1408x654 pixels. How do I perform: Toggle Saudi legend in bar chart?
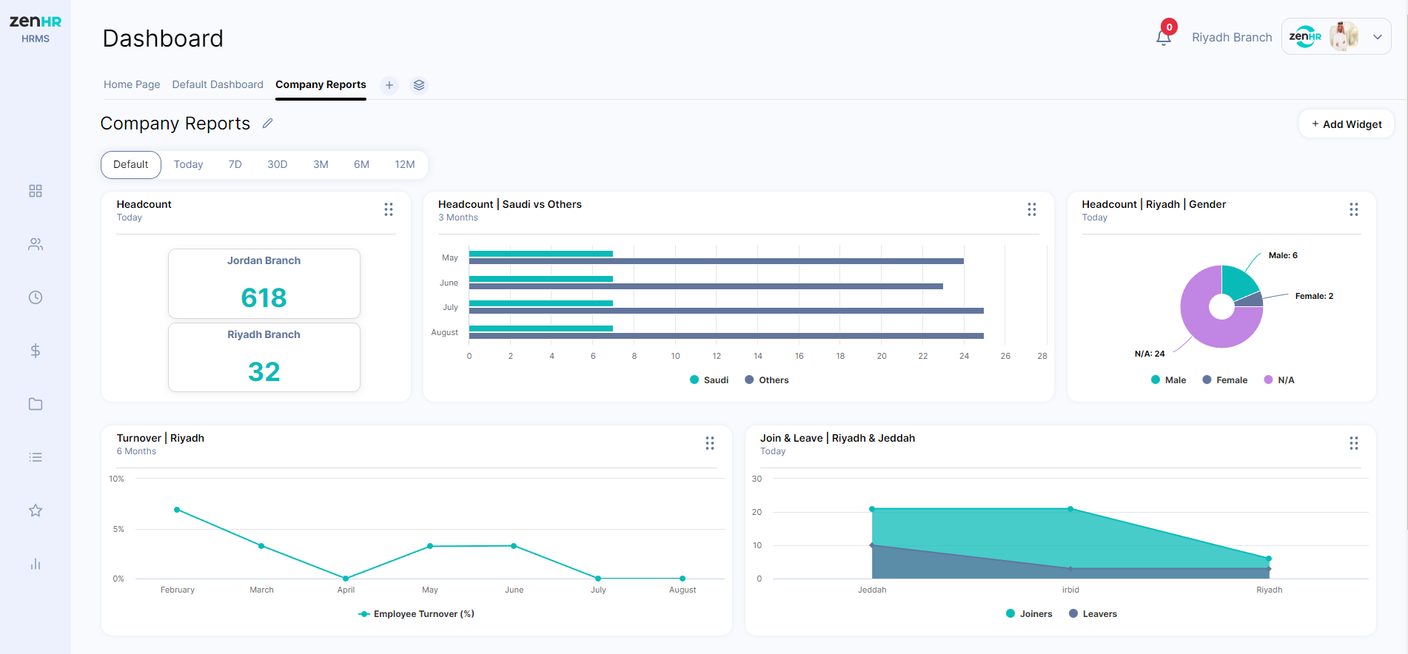pyautogui.click(x=709, y=380)
